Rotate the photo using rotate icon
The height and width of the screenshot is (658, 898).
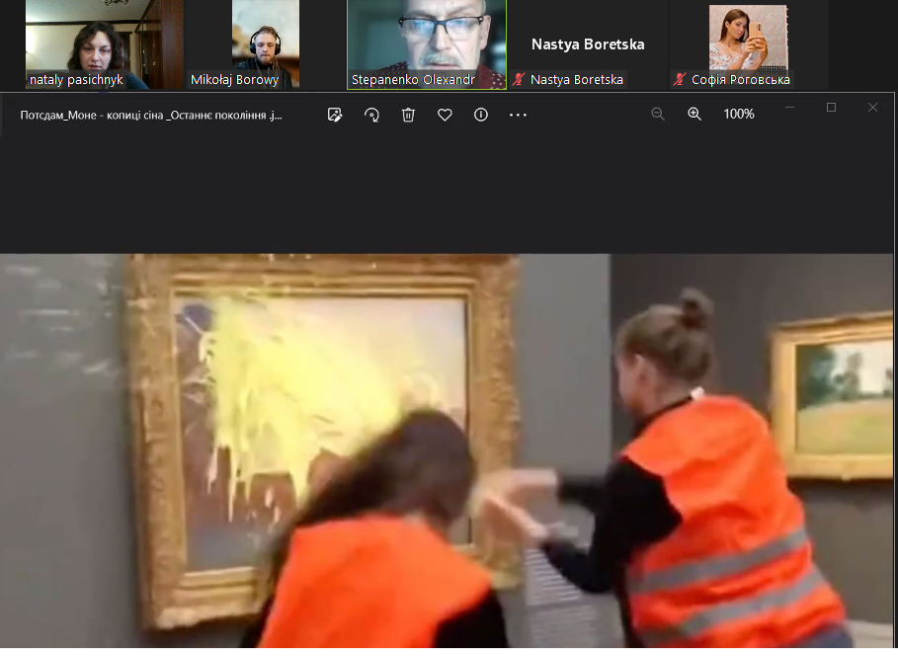tap(371, 115)
